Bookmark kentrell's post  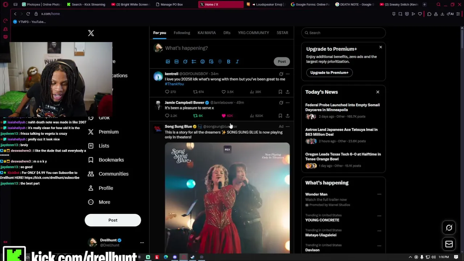(280, 92)
